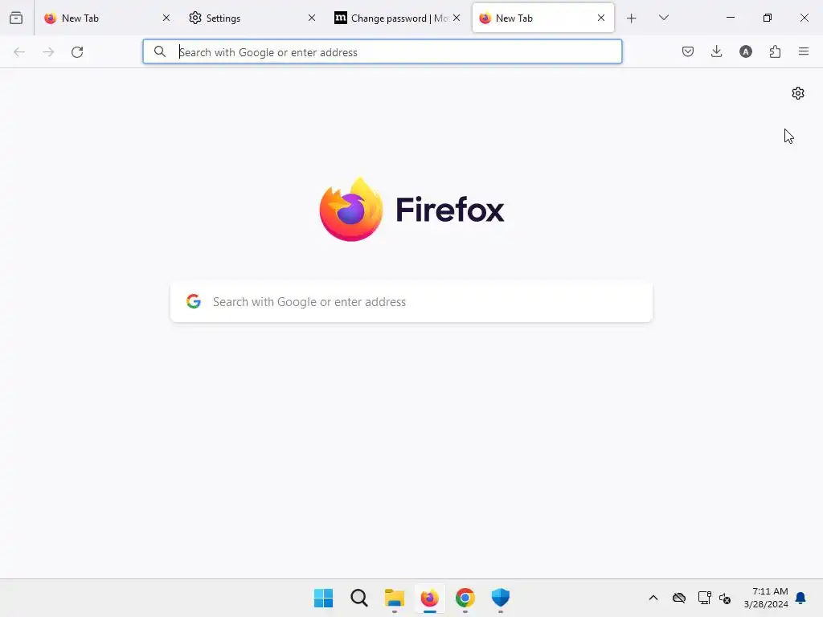Open network status tray icon
This screenshot has height=617, width=823.
(x=704, y=598)
